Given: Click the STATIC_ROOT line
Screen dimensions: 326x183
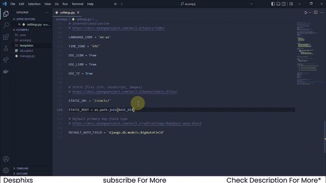Looking at the screenshot, I should click(102, 110).
